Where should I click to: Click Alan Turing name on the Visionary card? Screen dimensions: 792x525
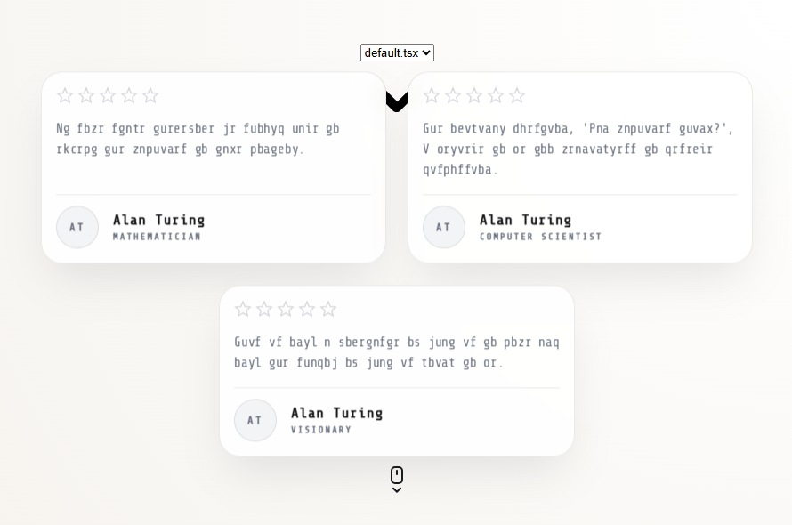click(337, 414)
